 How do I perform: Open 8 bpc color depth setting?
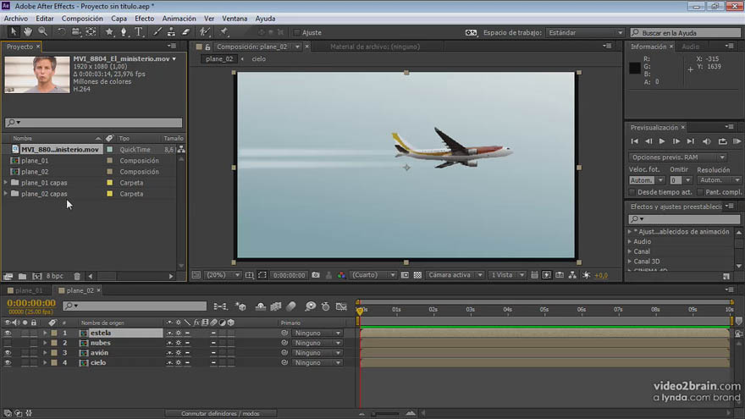[x=55, y=276]
